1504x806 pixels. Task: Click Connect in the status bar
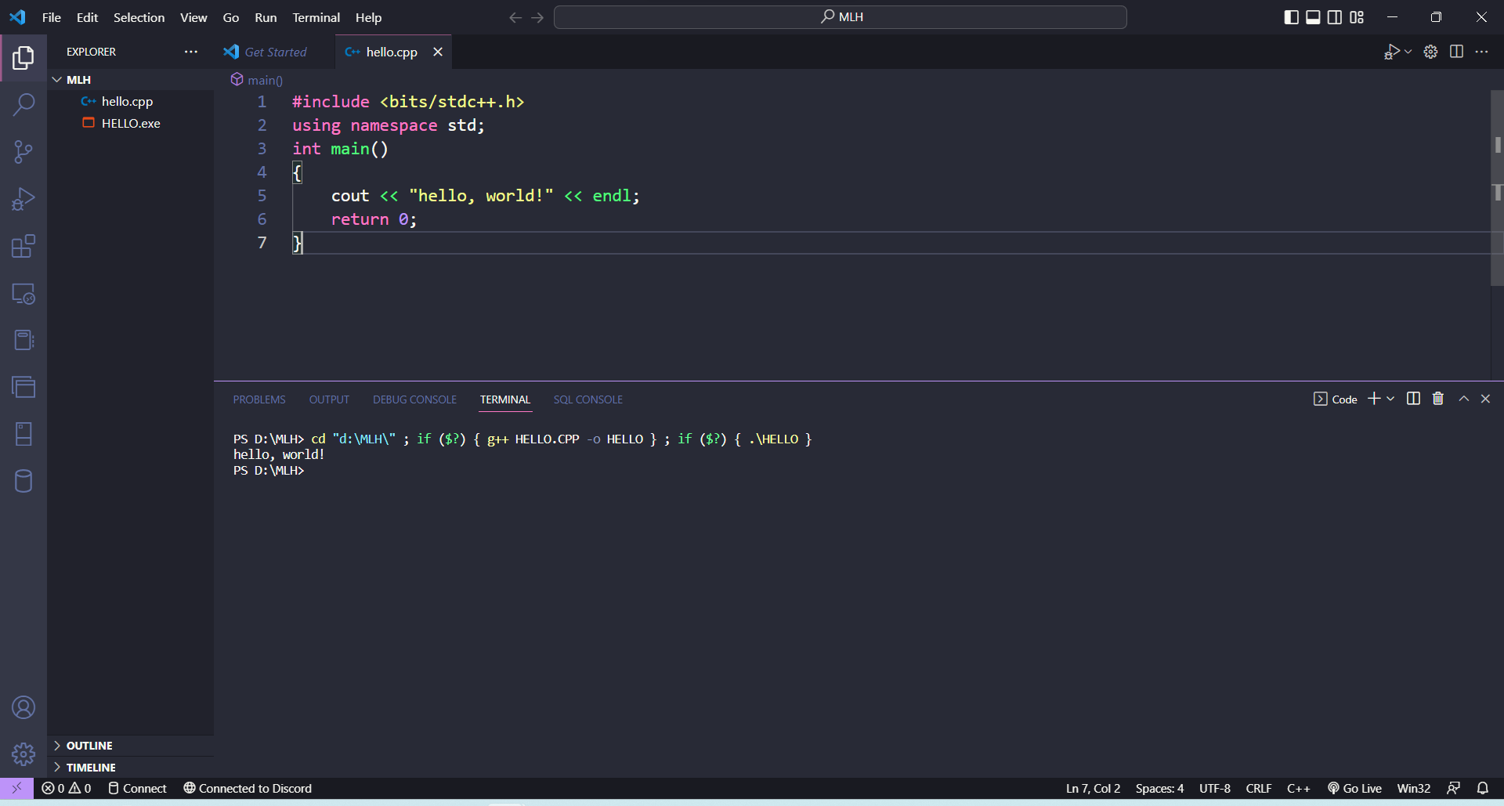pyautogui.click(x=137, y=788)
